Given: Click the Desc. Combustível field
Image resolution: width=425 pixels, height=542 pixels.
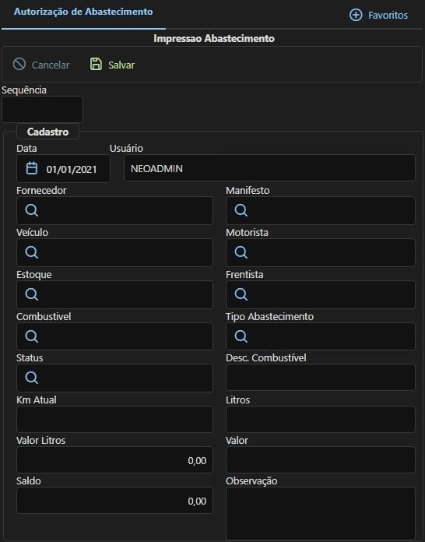Looking at the screenshot, I should click(320, 378).
